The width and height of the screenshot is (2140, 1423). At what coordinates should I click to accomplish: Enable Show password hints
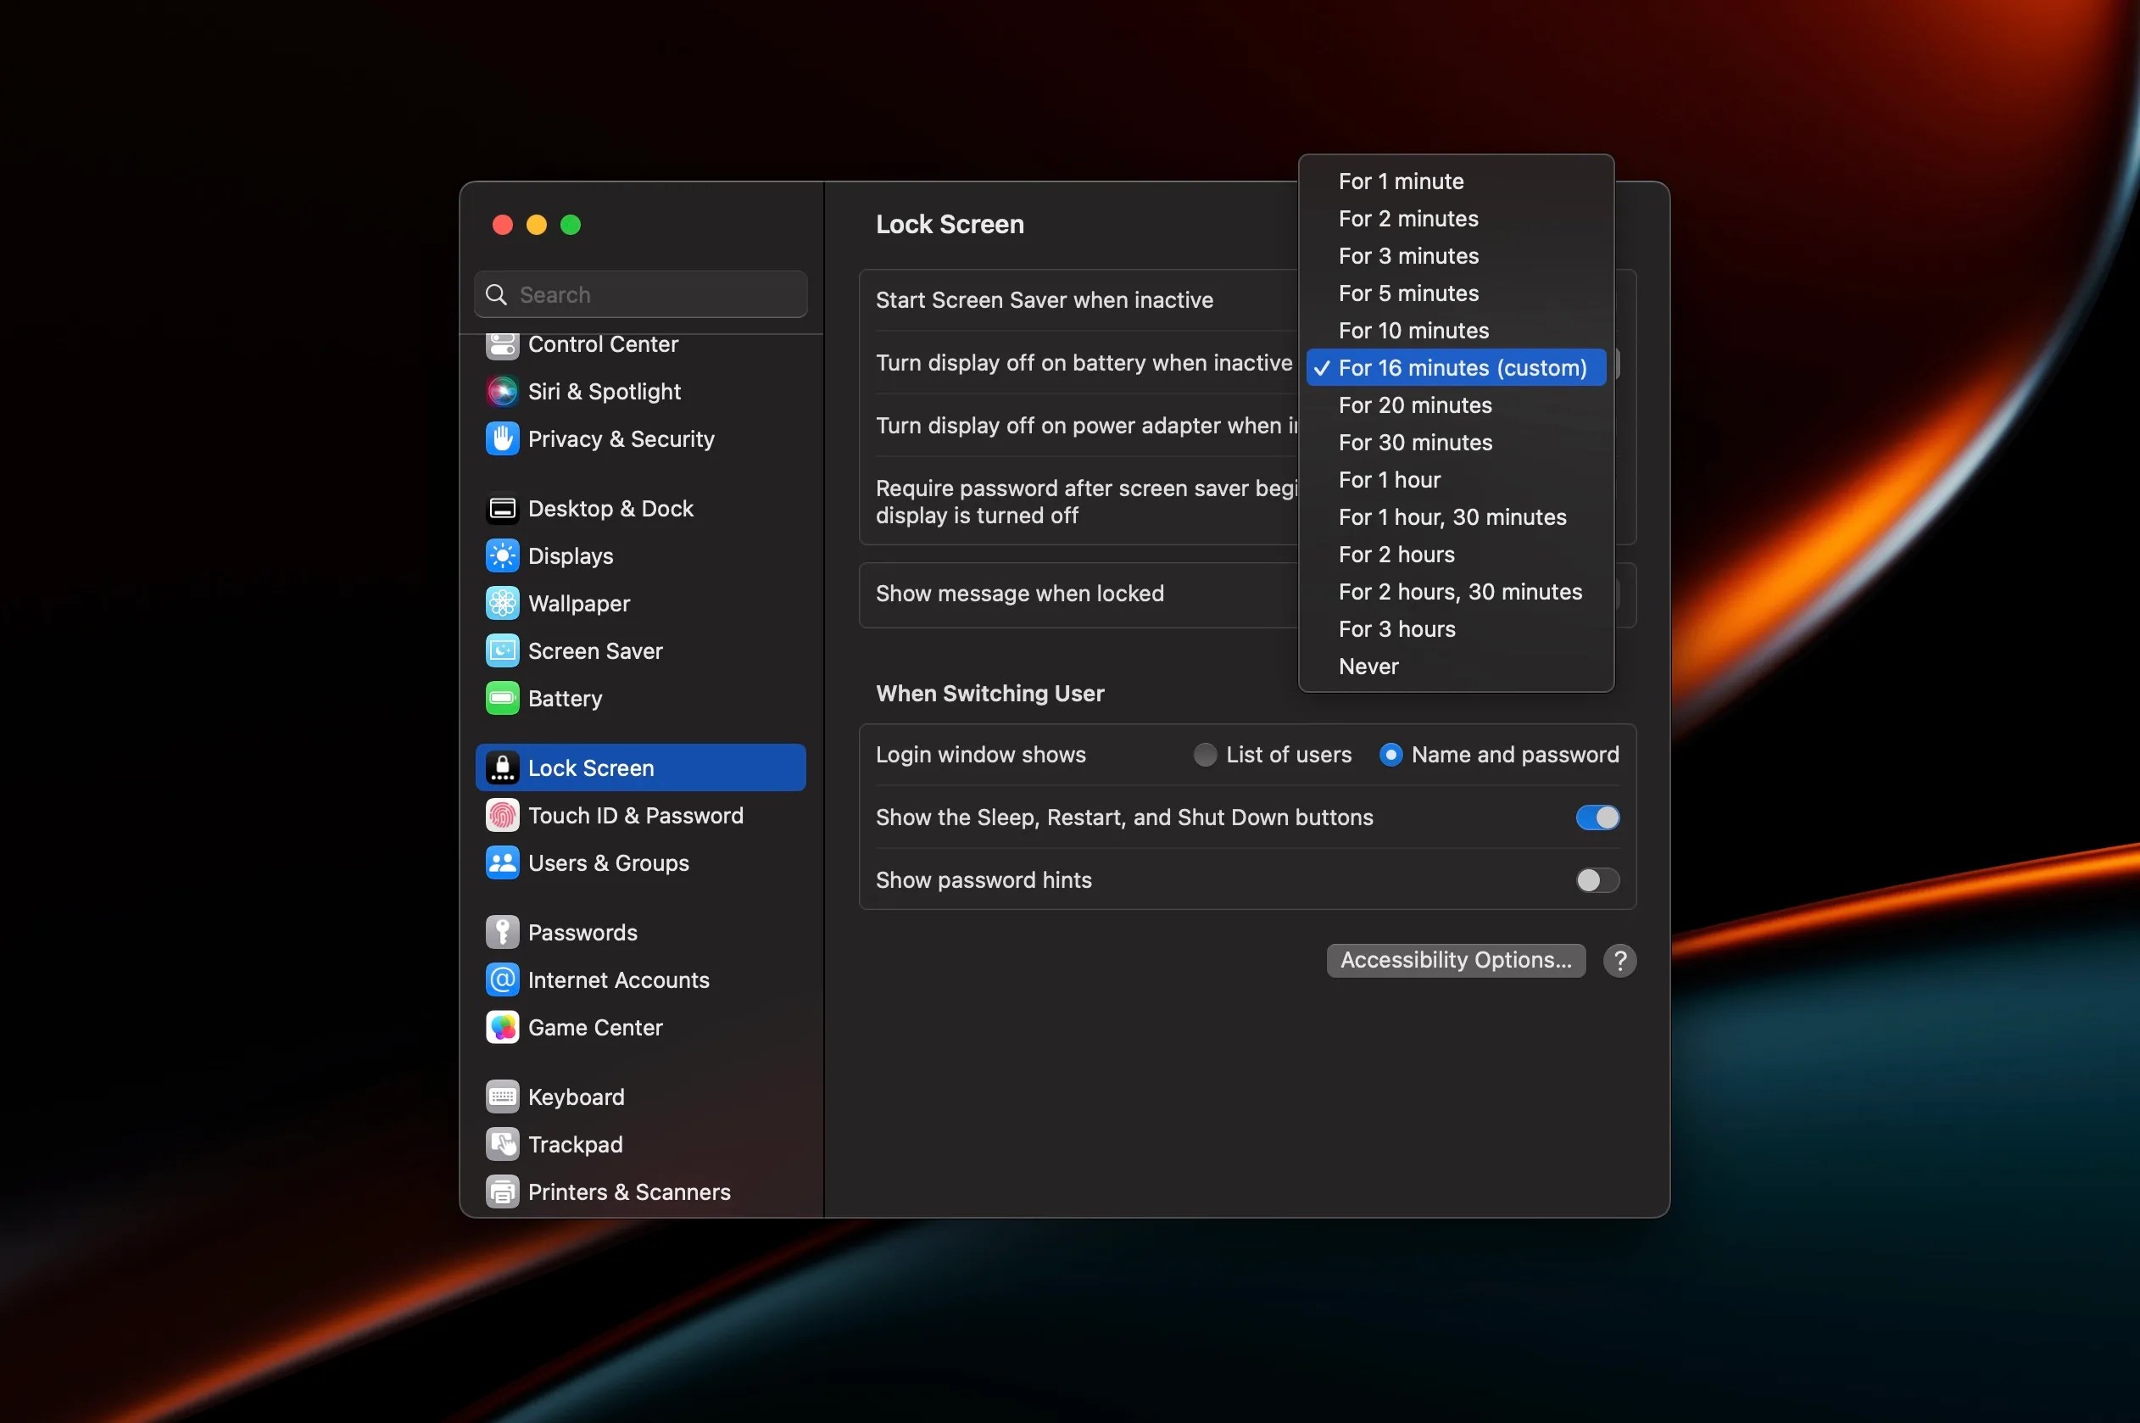[1597, 879]
